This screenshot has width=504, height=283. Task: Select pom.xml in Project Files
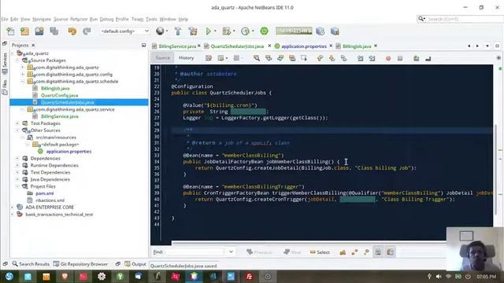(x=45, y=193)
